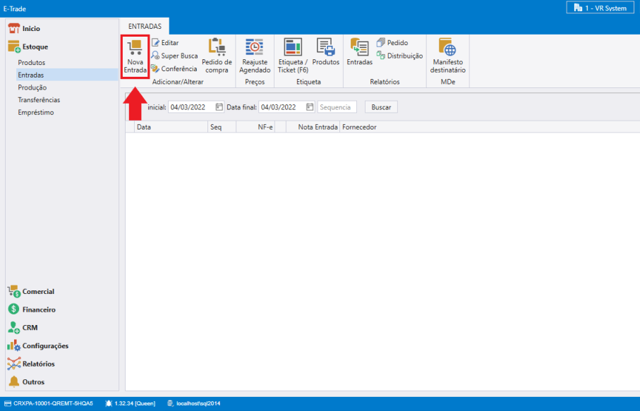Open Entradas report icon

click(360, 47)
